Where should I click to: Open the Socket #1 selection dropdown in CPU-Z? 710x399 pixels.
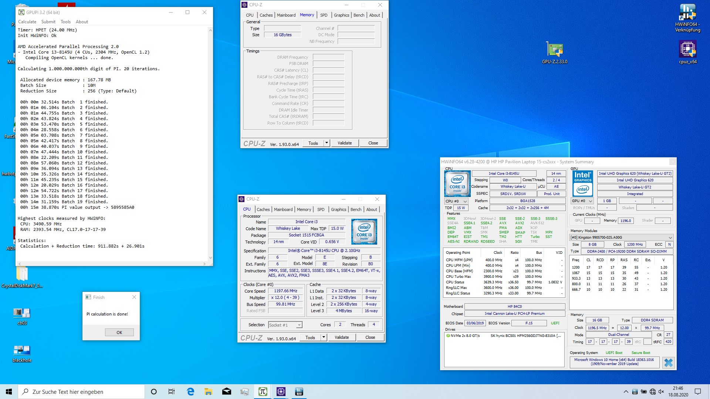285,325
